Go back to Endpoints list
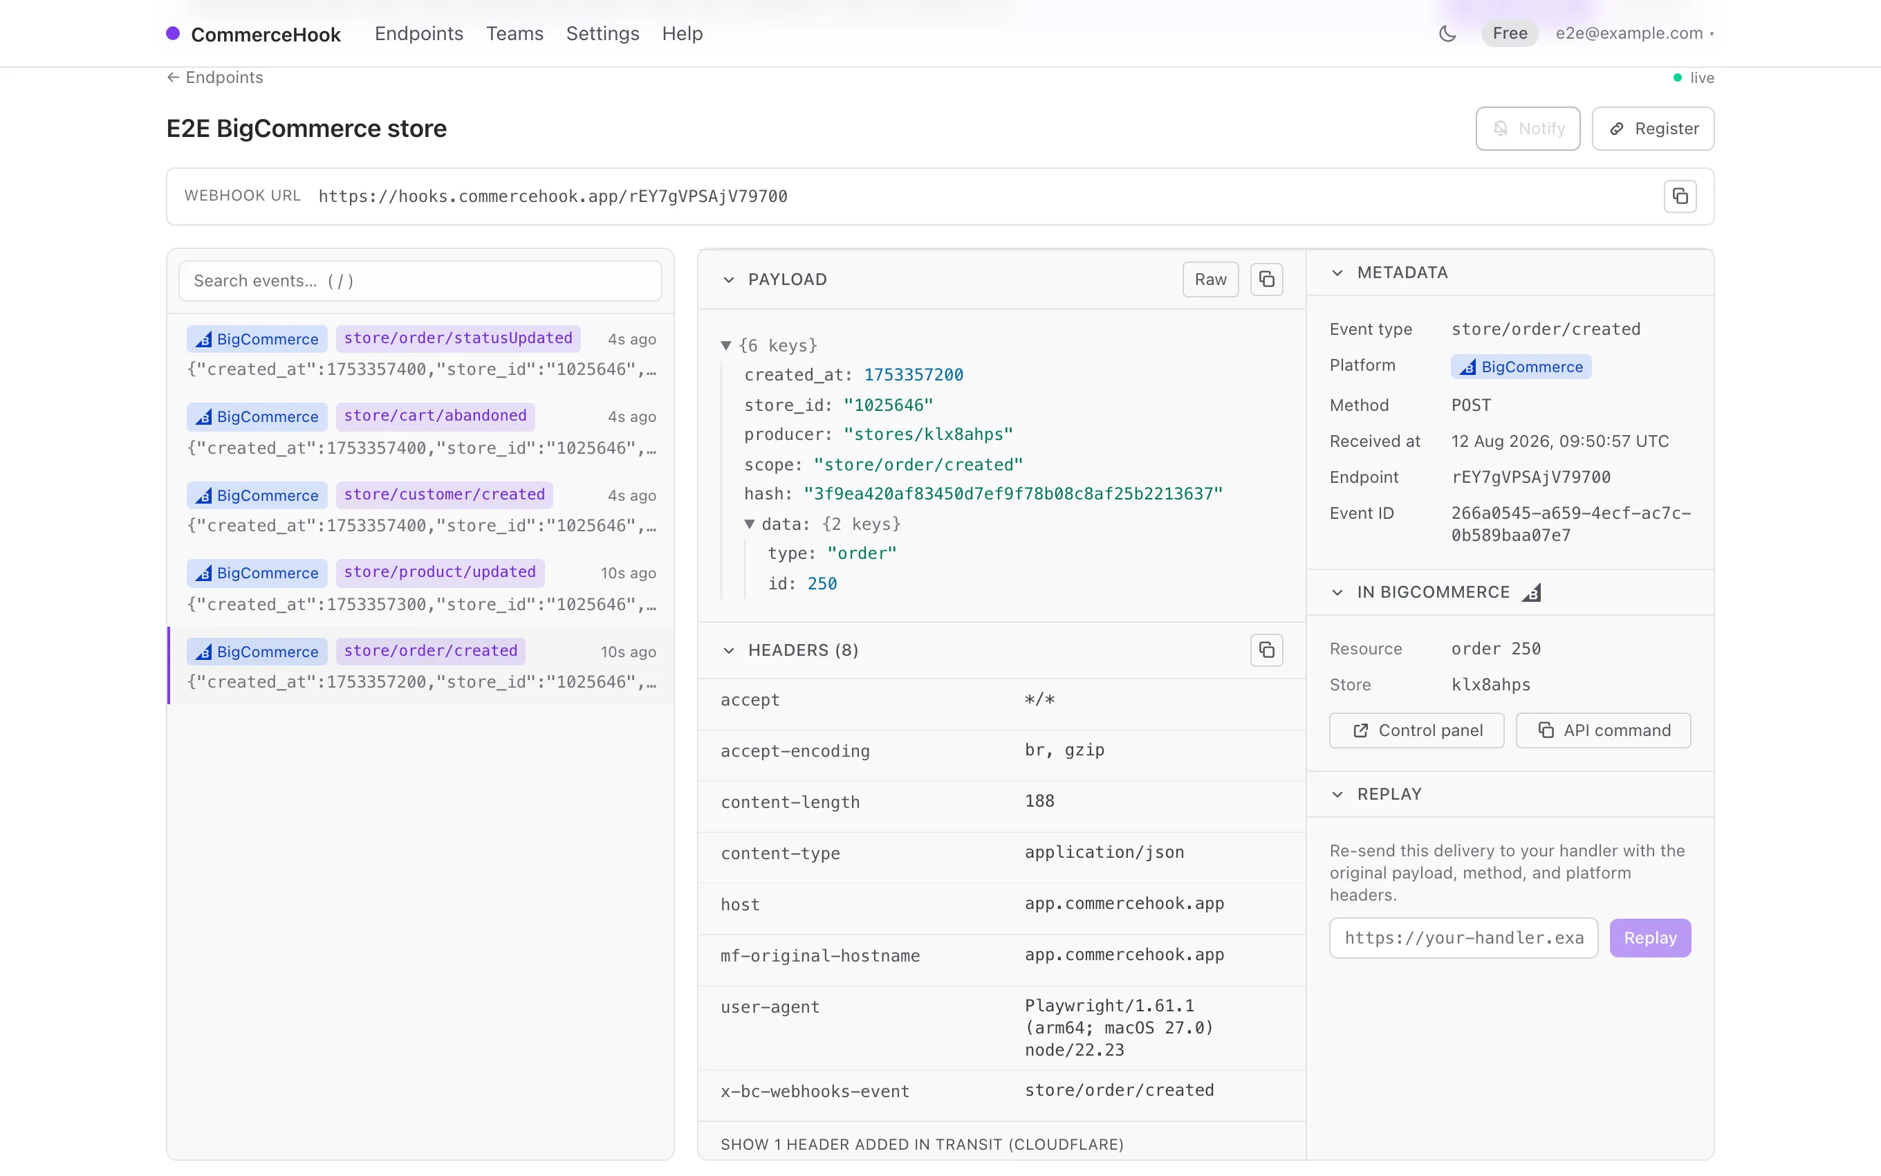This screenshot has width=1881, height=1176. tap(214, 77)
